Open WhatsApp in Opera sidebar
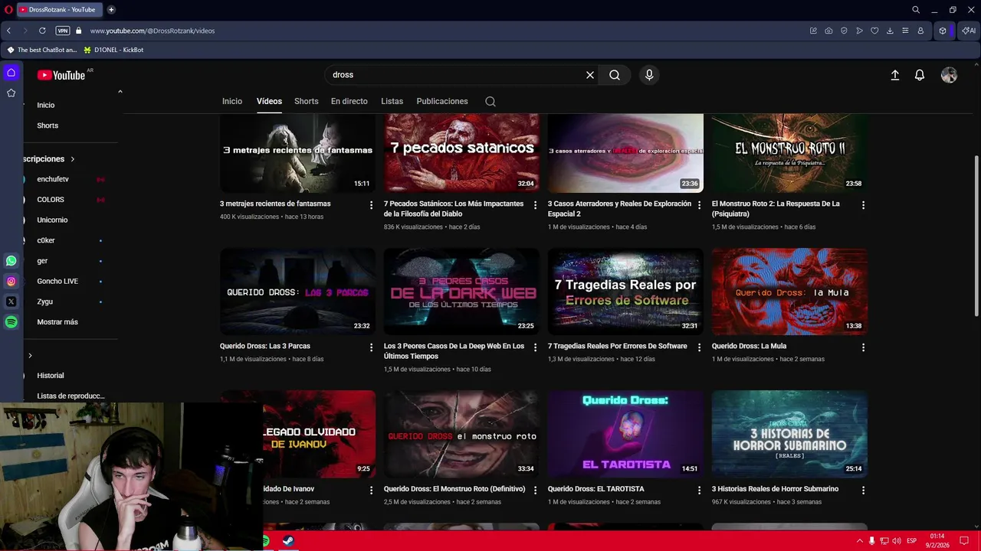Image resolution: width=981 pixels, height=551 pixels. pos(11,261)
